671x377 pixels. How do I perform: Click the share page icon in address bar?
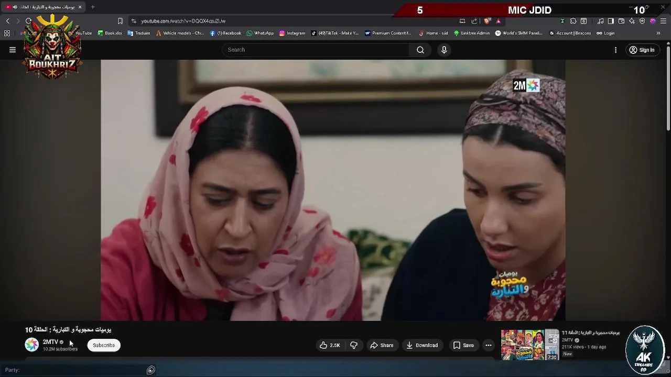474,21
